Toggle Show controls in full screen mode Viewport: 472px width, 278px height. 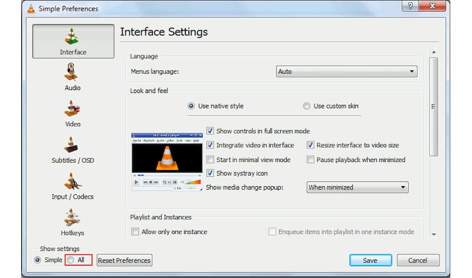coord(210,131)
